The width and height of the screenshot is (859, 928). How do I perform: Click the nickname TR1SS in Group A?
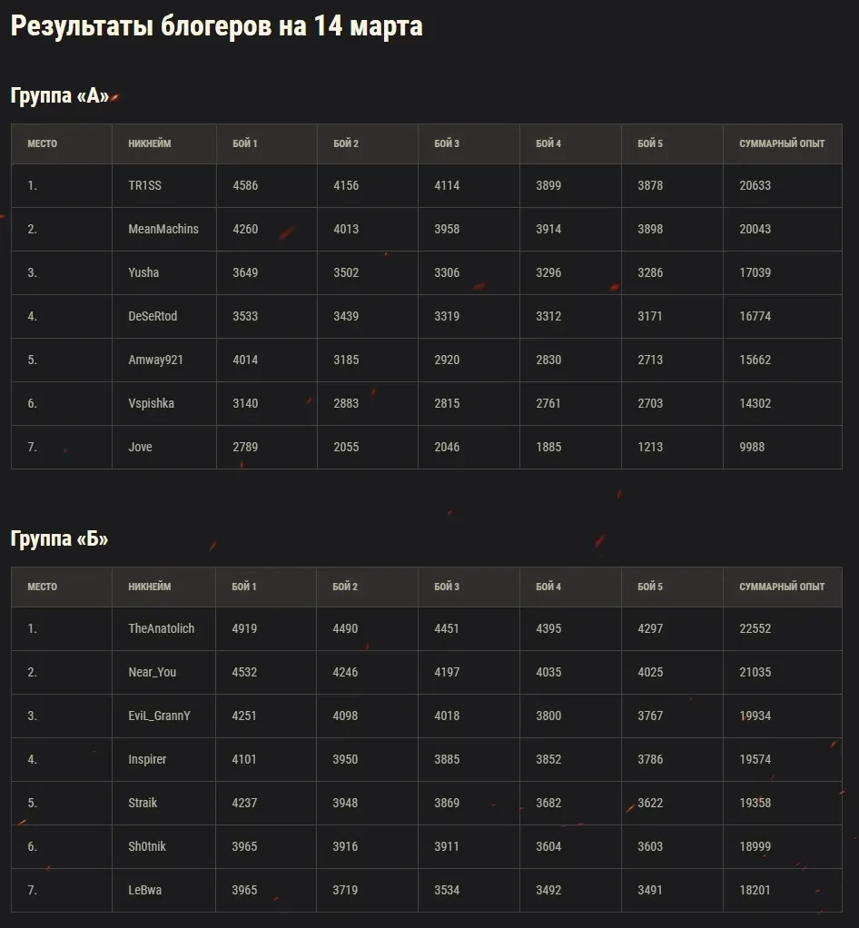pyautogui.click(x=145, y=185)
